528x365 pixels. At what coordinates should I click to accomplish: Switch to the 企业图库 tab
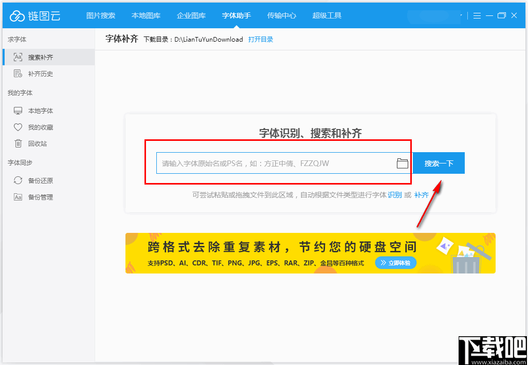point(191,15)
